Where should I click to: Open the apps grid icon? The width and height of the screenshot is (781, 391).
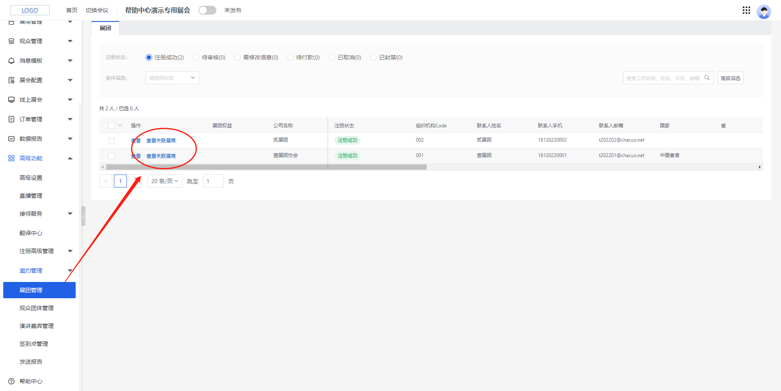pos(746,10)
